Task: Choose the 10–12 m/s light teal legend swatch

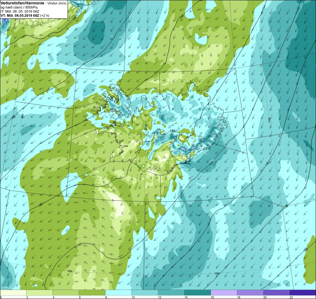Action: point(145,293)
